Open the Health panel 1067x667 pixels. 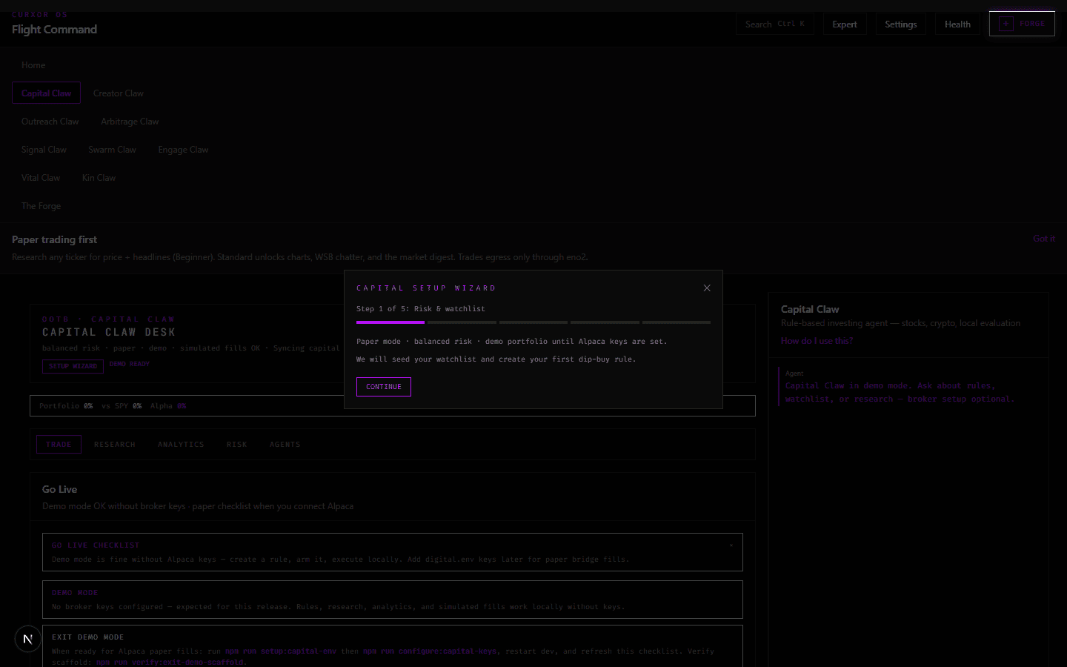(x=957, y=24)
